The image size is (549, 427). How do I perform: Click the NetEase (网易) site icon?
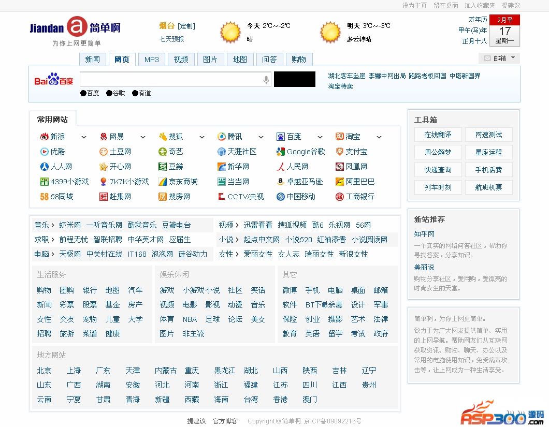click(103, 137)
